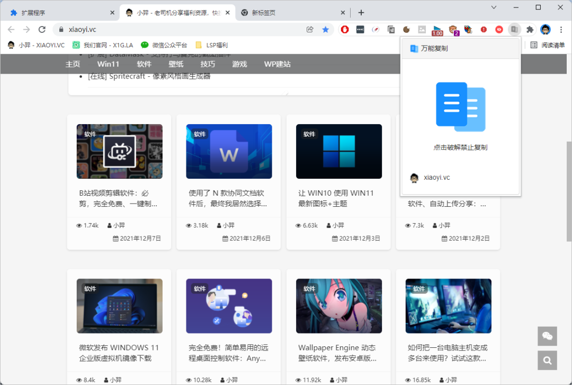Open the Chrome three-dot menu

click(x=561, y=30)
